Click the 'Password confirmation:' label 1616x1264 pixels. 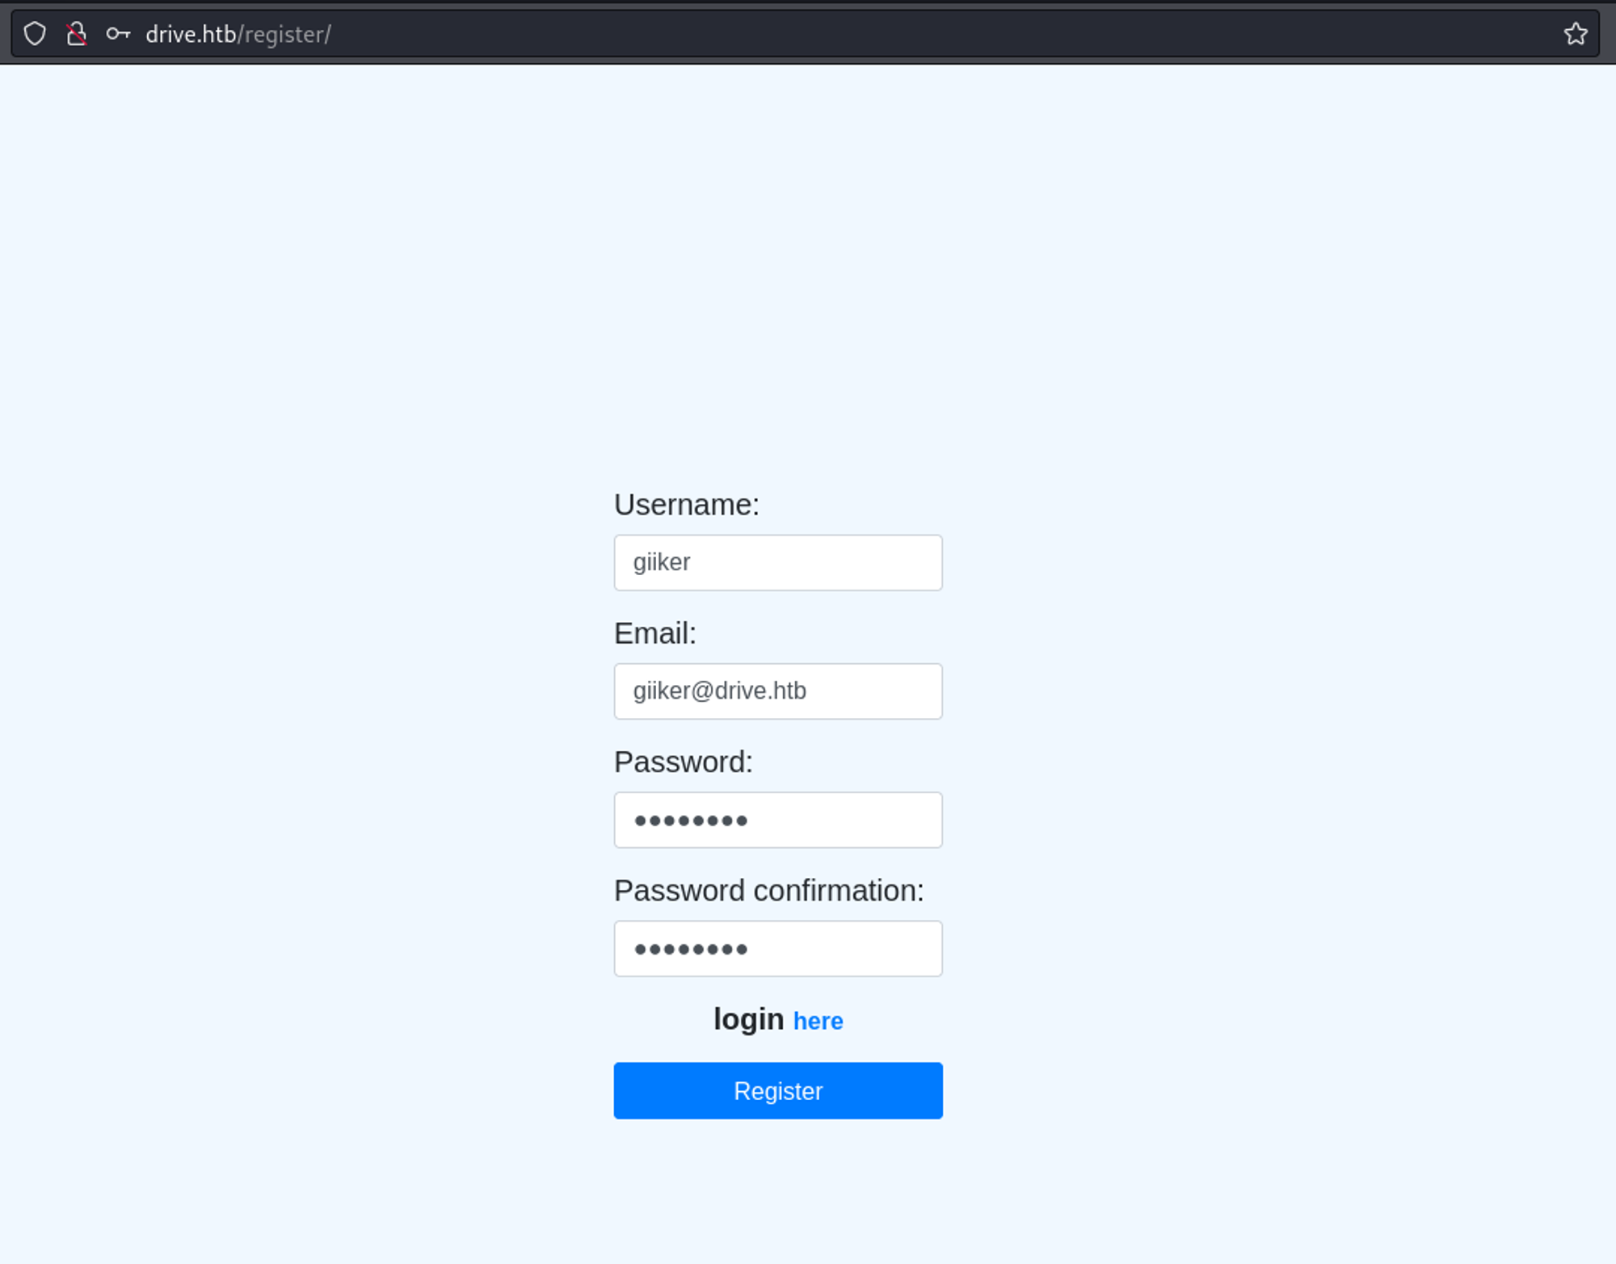(768, 890)
